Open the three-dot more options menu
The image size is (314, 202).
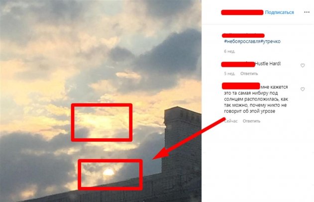click(x=307, y=12)
